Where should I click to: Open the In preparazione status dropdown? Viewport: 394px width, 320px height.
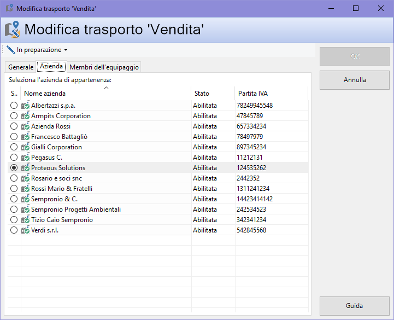(37, 50)
